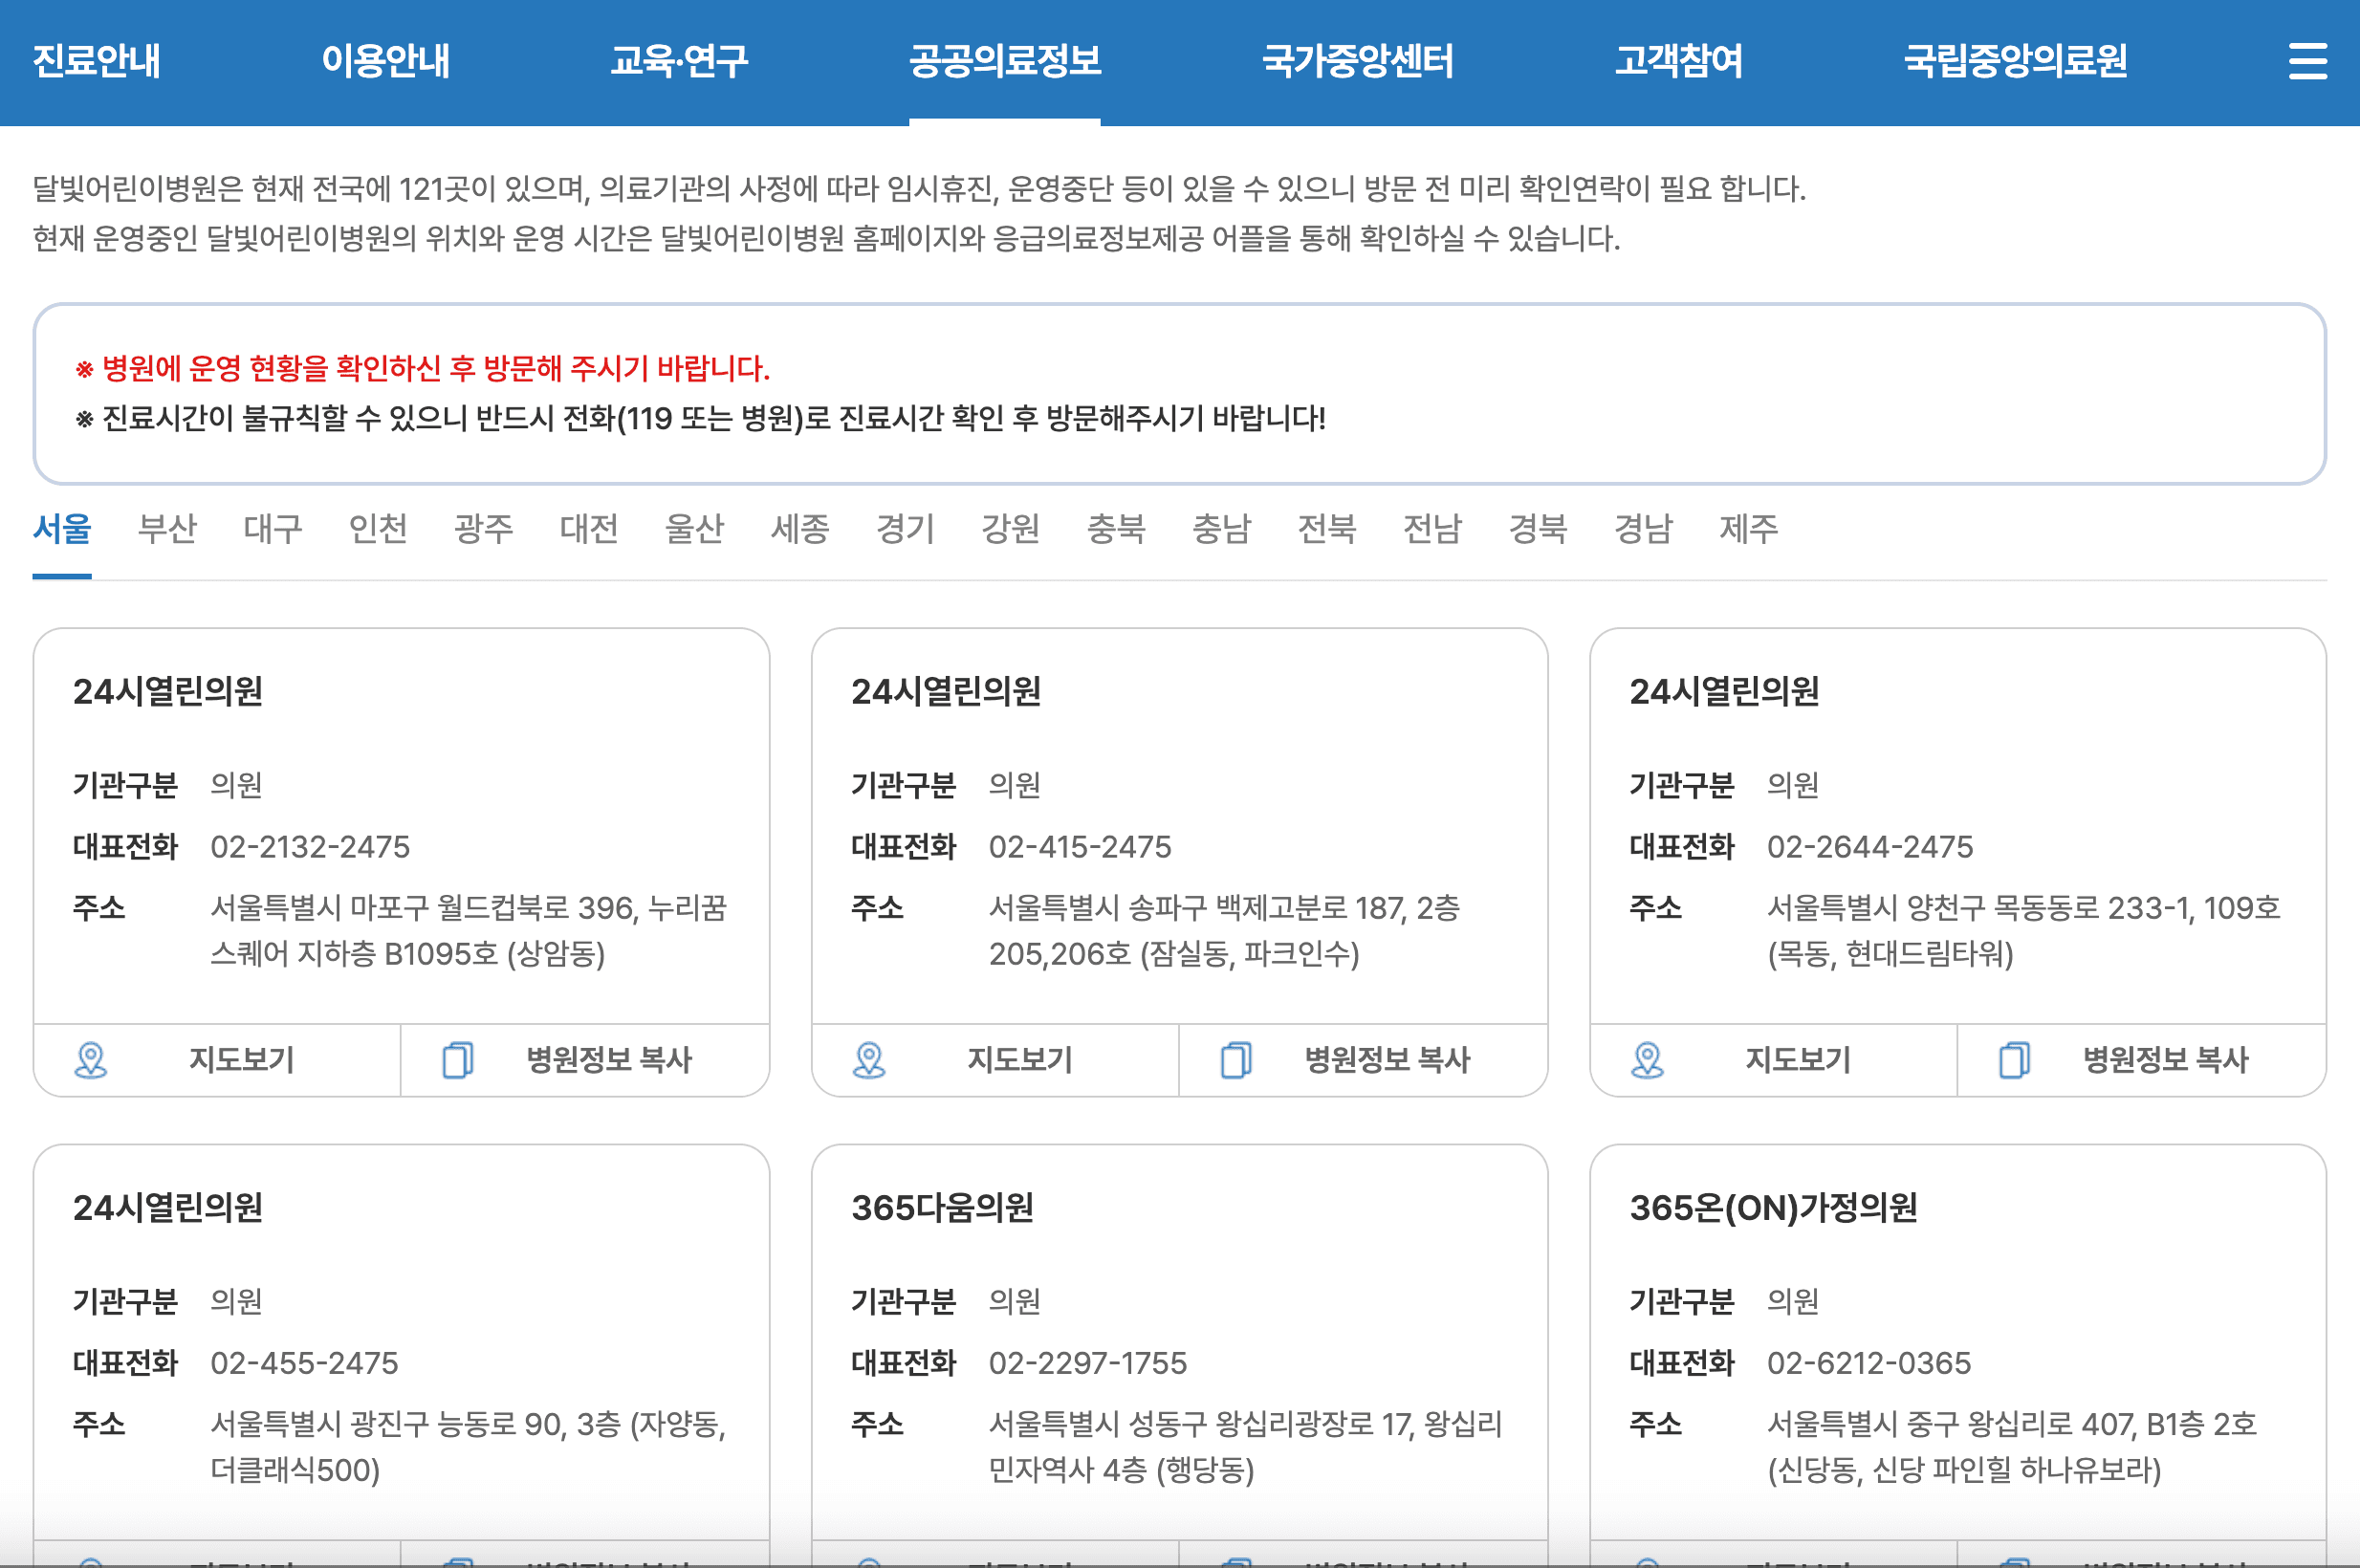Select the 제주 region tab

[1748, 528]
